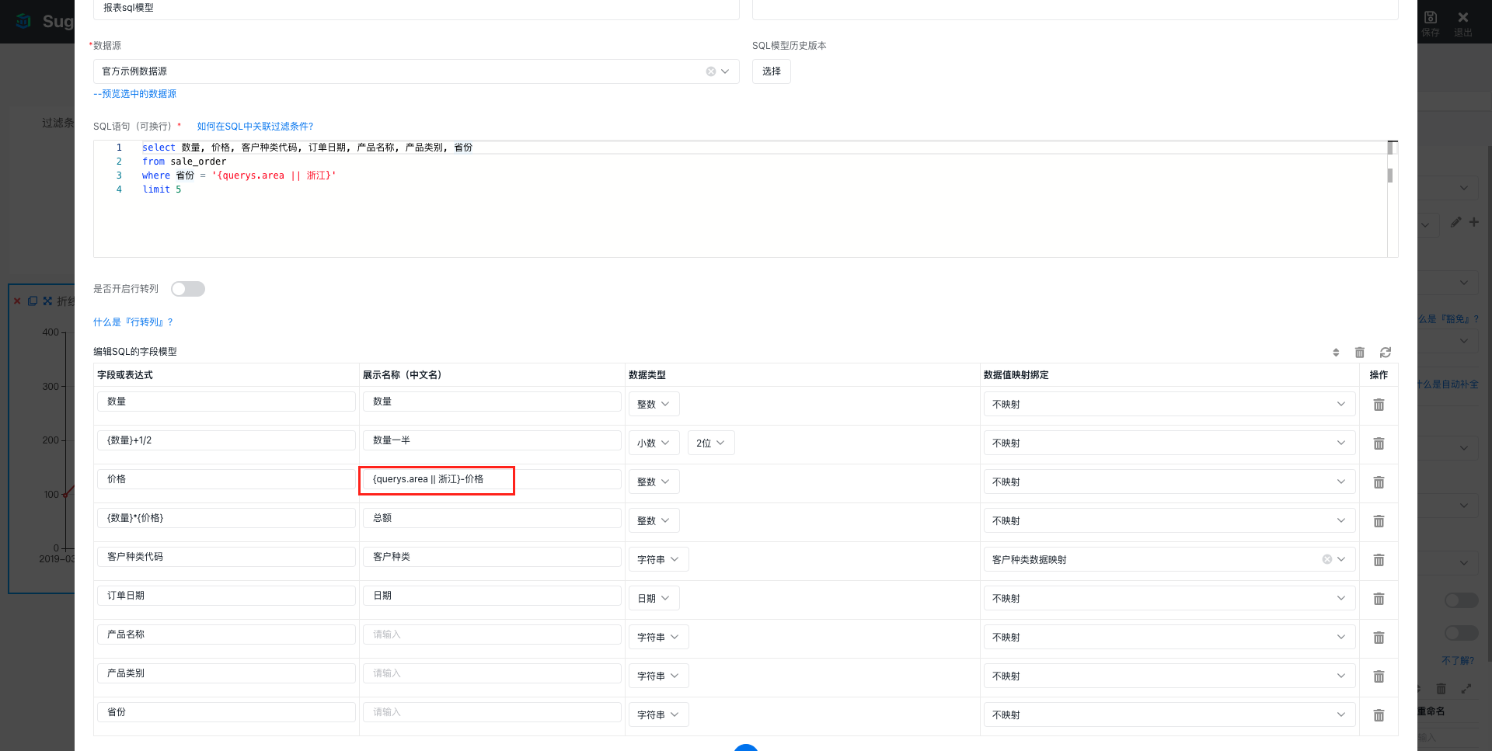Delete the 数量 field row
Screen dimensions: 1492x751
click(1379, 405)
